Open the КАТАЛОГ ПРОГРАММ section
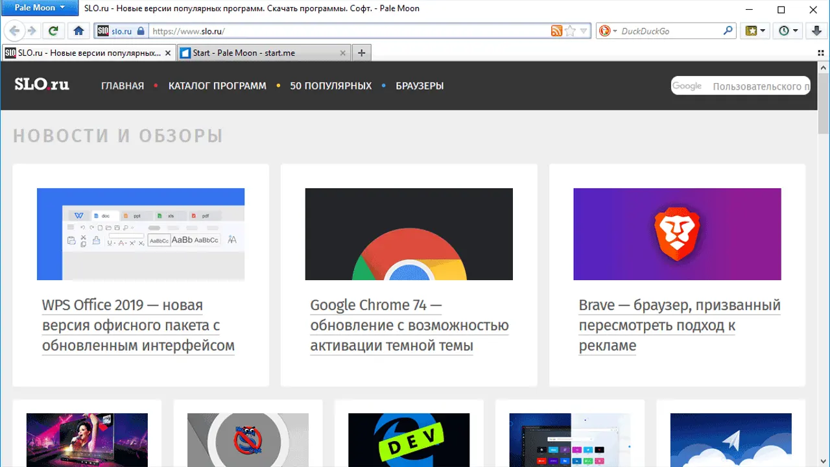 pyautogui.click(x=217, y=86)
